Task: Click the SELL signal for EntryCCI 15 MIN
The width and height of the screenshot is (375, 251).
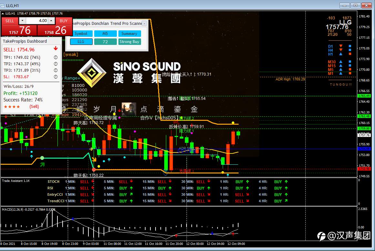Action: pos(162,195)
